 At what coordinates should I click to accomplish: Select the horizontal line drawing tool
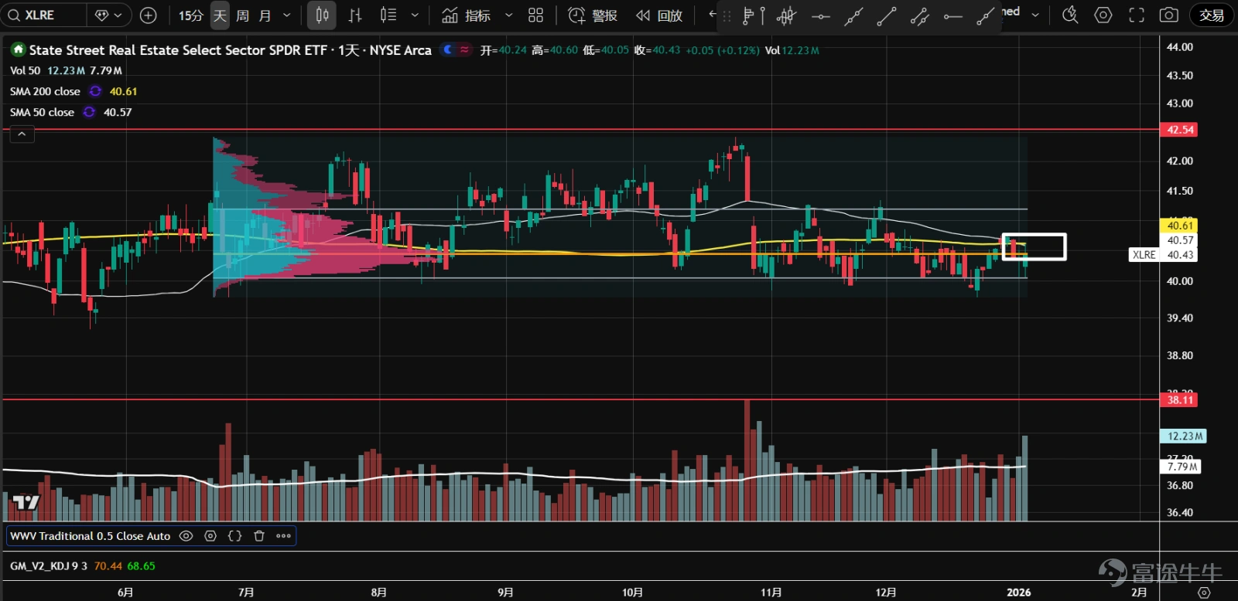click(x=820, y=15)
